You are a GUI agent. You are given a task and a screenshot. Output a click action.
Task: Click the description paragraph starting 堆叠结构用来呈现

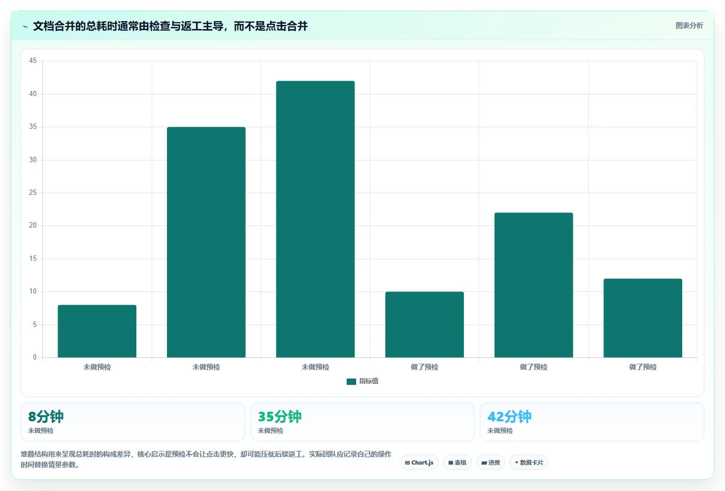206,459
